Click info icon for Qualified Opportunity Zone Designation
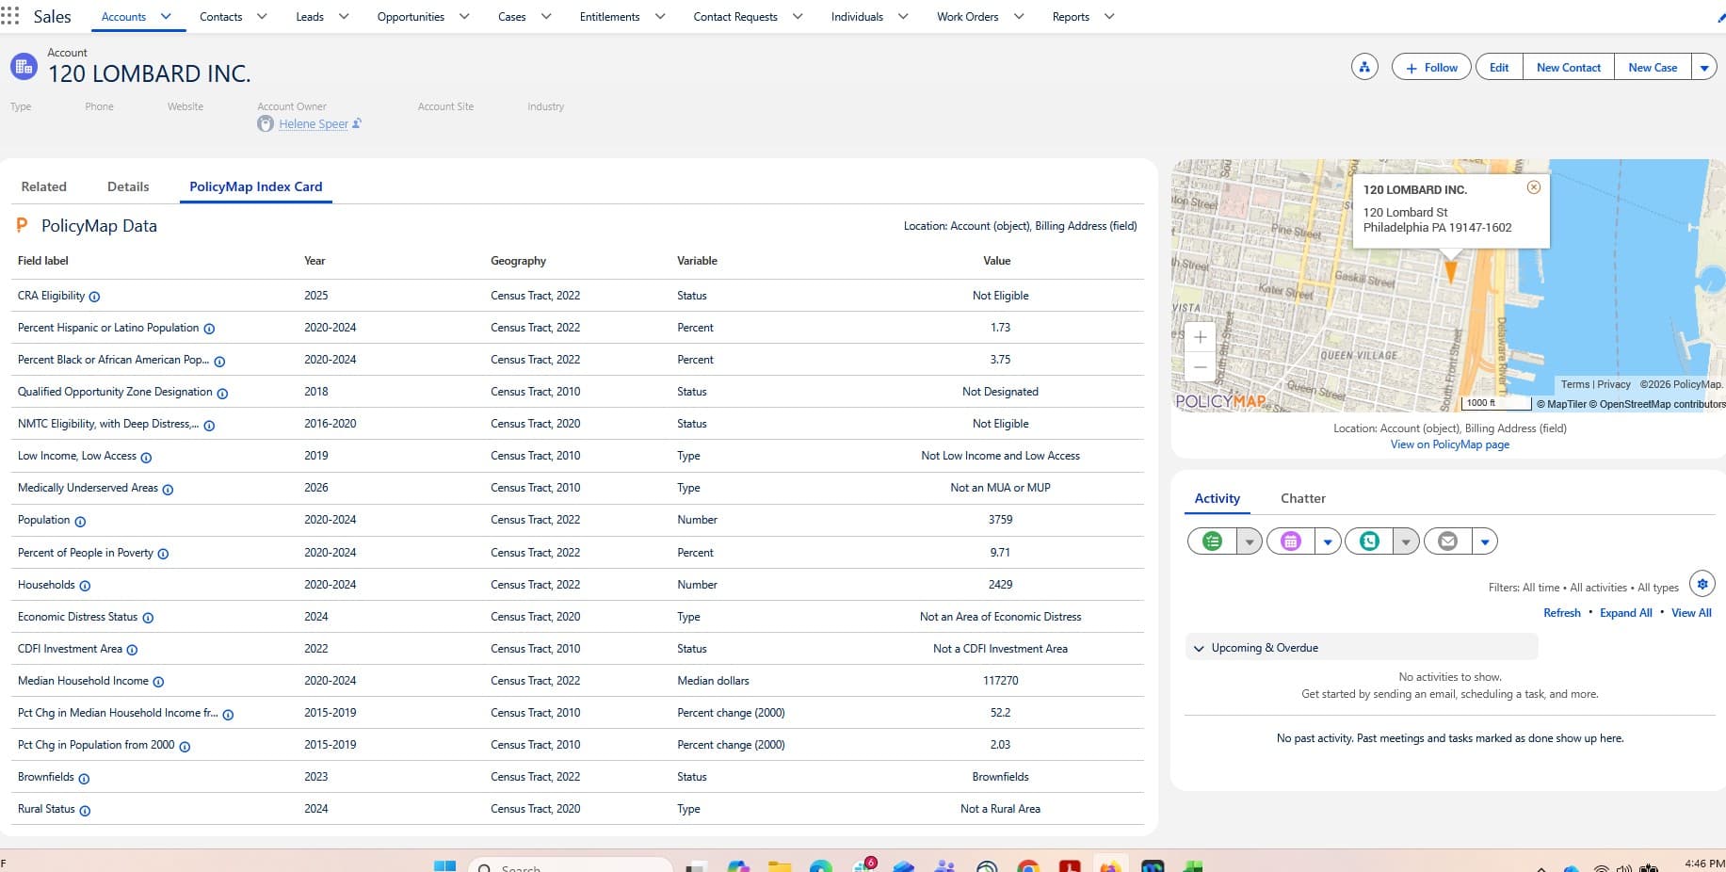 pyautogui.click(x=222, y=393)
